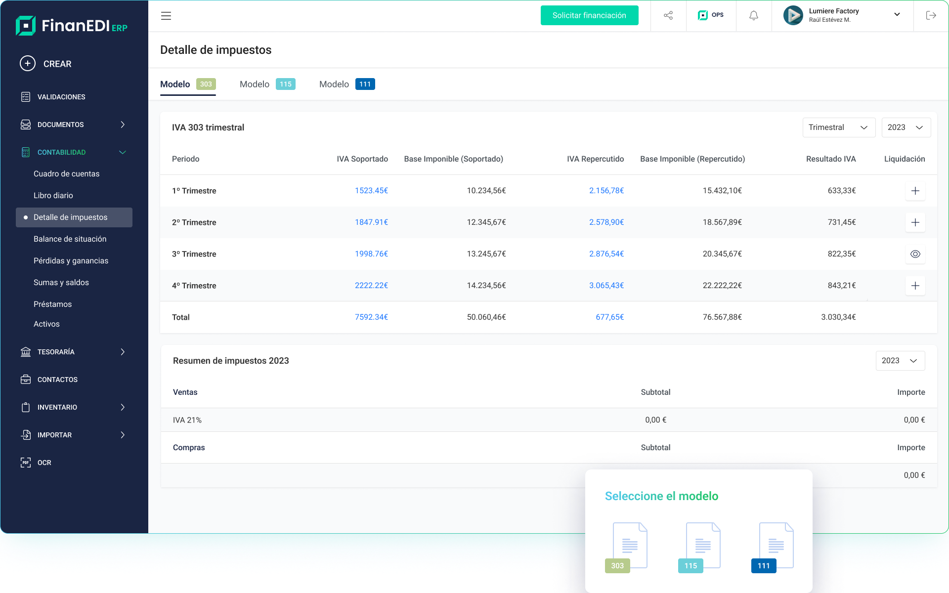Open the hamburger navigation menu

click(166, 16)
